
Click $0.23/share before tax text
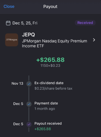[53, 88]
